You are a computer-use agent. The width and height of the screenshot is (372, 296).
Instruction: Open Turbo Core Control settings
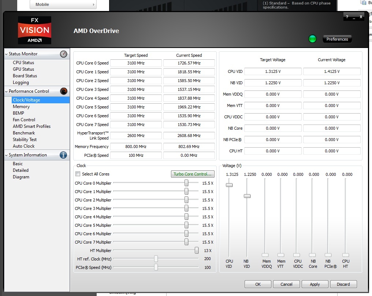[x=192, y=174]
